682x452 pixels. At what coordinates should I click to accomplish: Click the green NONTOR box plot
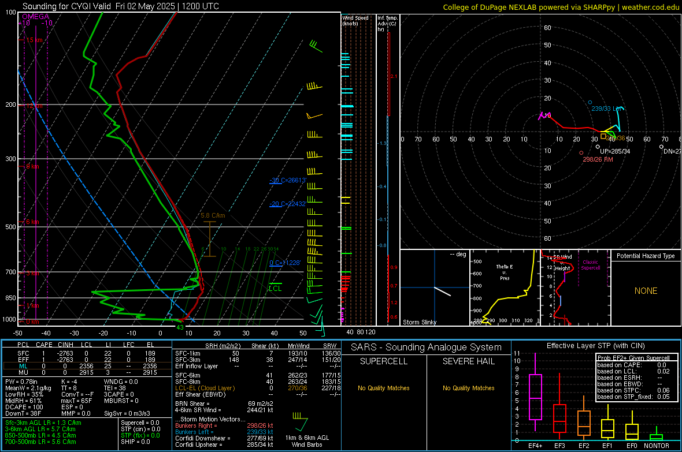click(x=657, y=434)
